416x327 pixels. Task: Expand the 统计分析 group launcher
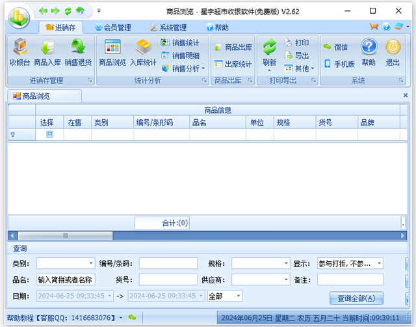(204, 80)
